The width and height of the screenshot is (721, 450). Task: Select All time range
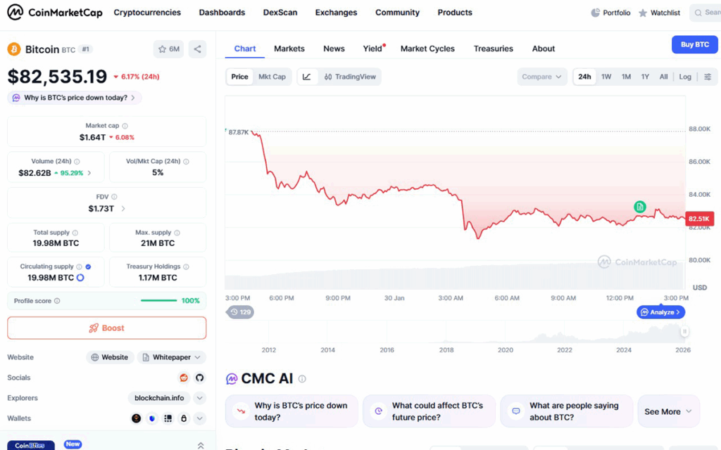point(663,77)
